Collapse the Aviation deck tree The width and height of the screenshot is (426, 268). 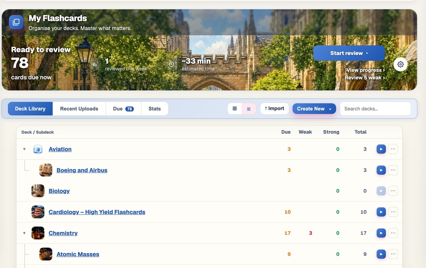(x=24, y=149)
